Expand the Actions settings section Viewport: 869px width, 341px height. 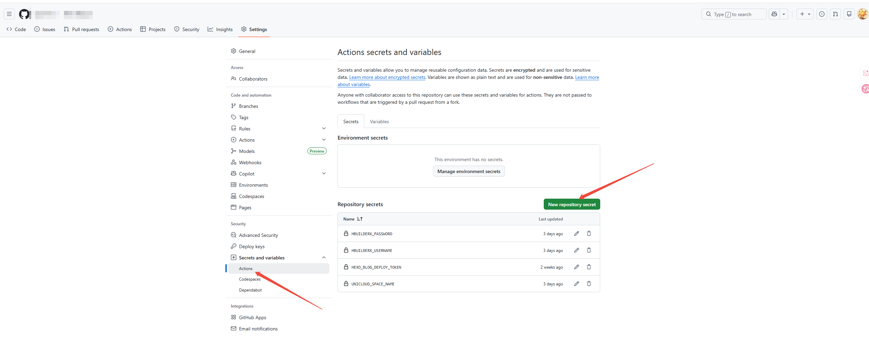[x=324, y=140]
